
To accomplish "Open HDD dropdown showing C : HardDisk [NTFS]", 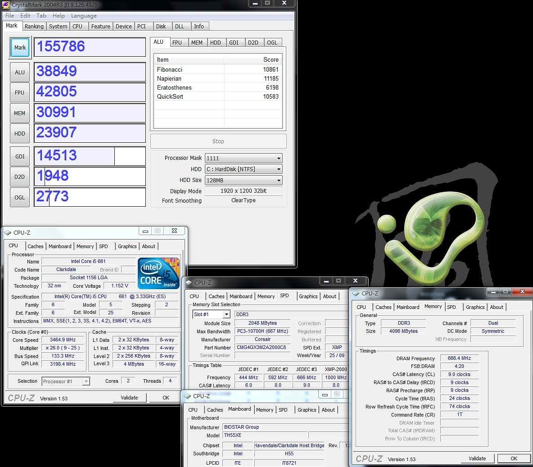I will click(244, 169).
